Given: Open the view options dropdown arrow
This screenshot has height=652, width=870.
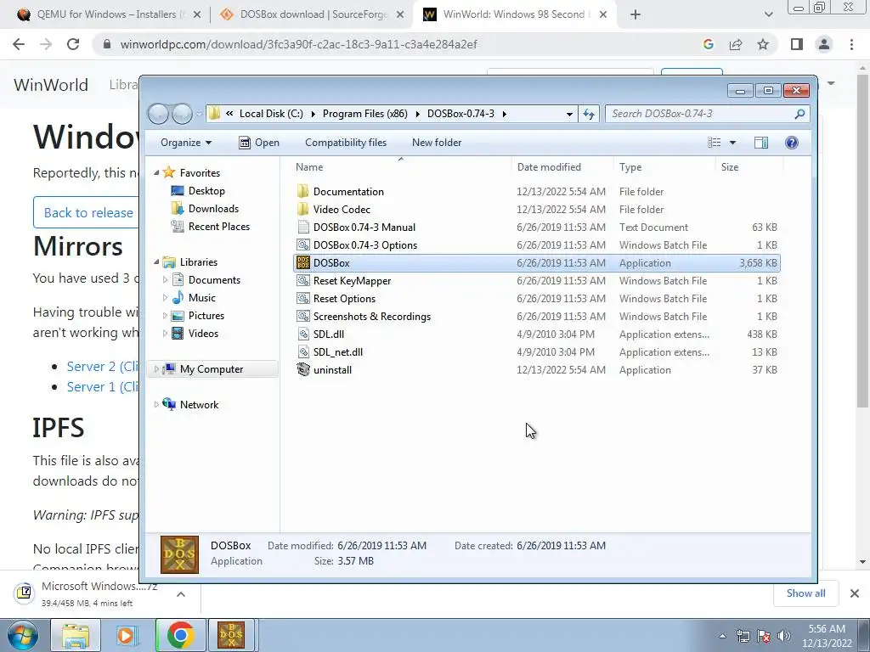Looking at the screenshot, I should point(732,143).
